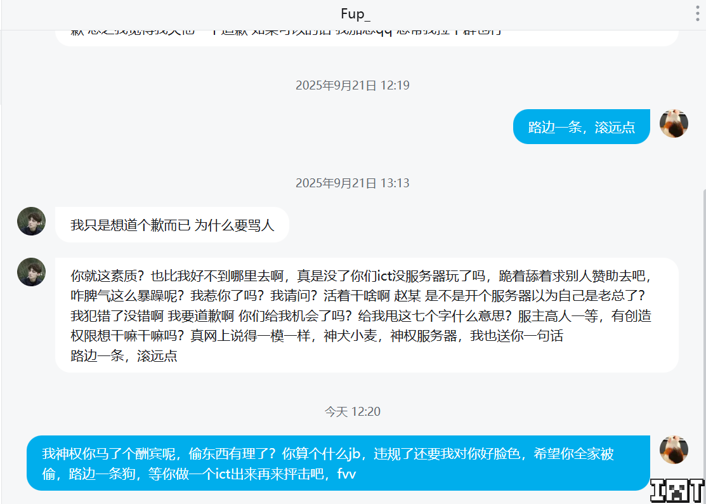The height and width of the screenshot is (504, 706).
Task: Click the scrollbar track above the thumb
Action: click(x=702, y=108)
